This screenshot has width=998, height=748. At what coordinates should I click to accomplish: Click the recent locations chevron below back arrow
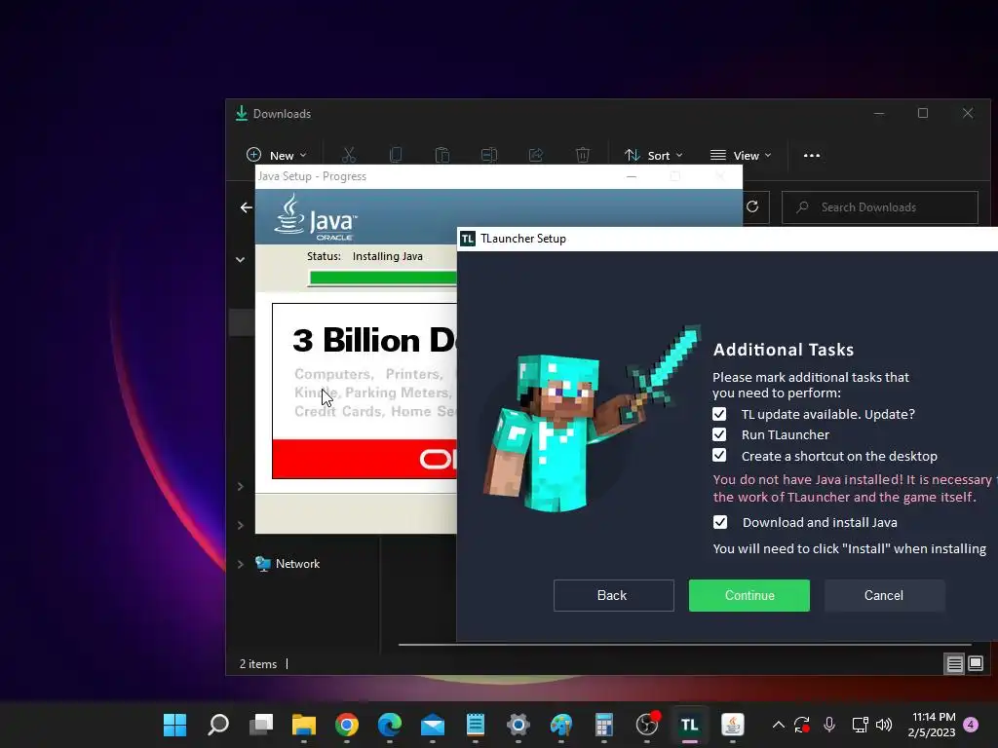click(x=241, y=259)
